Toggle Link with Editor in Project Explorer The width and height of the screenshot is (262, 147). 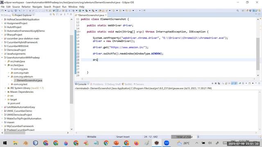point(54,15)
